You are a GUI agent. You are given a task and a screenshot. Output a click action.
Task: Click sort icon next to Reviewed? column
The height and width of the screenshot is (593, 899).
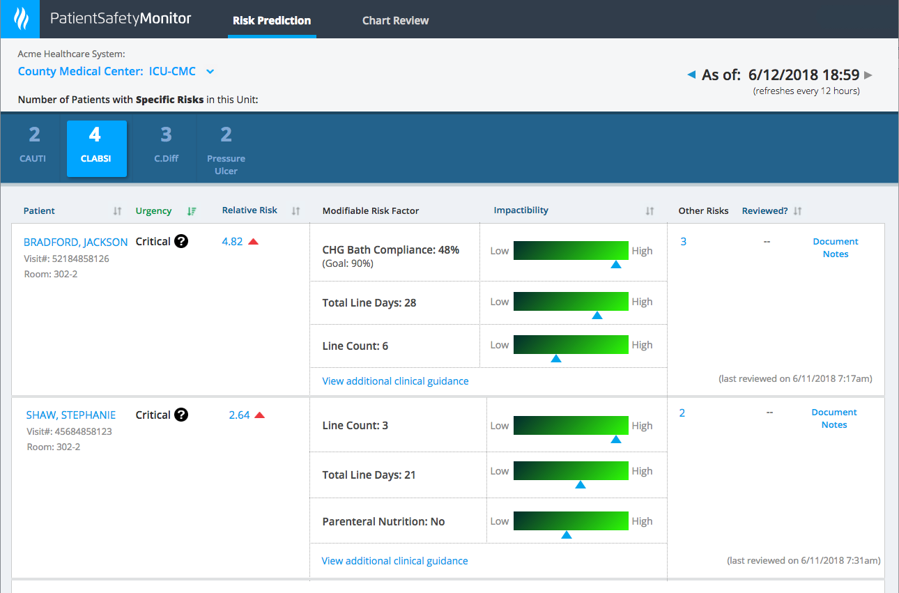pyautogui.click(x=799, y=210)
